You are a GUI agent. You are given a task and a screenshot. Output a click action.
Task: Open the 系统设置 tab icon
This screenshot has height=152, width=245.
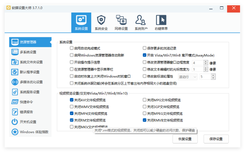tap(81, 20)
